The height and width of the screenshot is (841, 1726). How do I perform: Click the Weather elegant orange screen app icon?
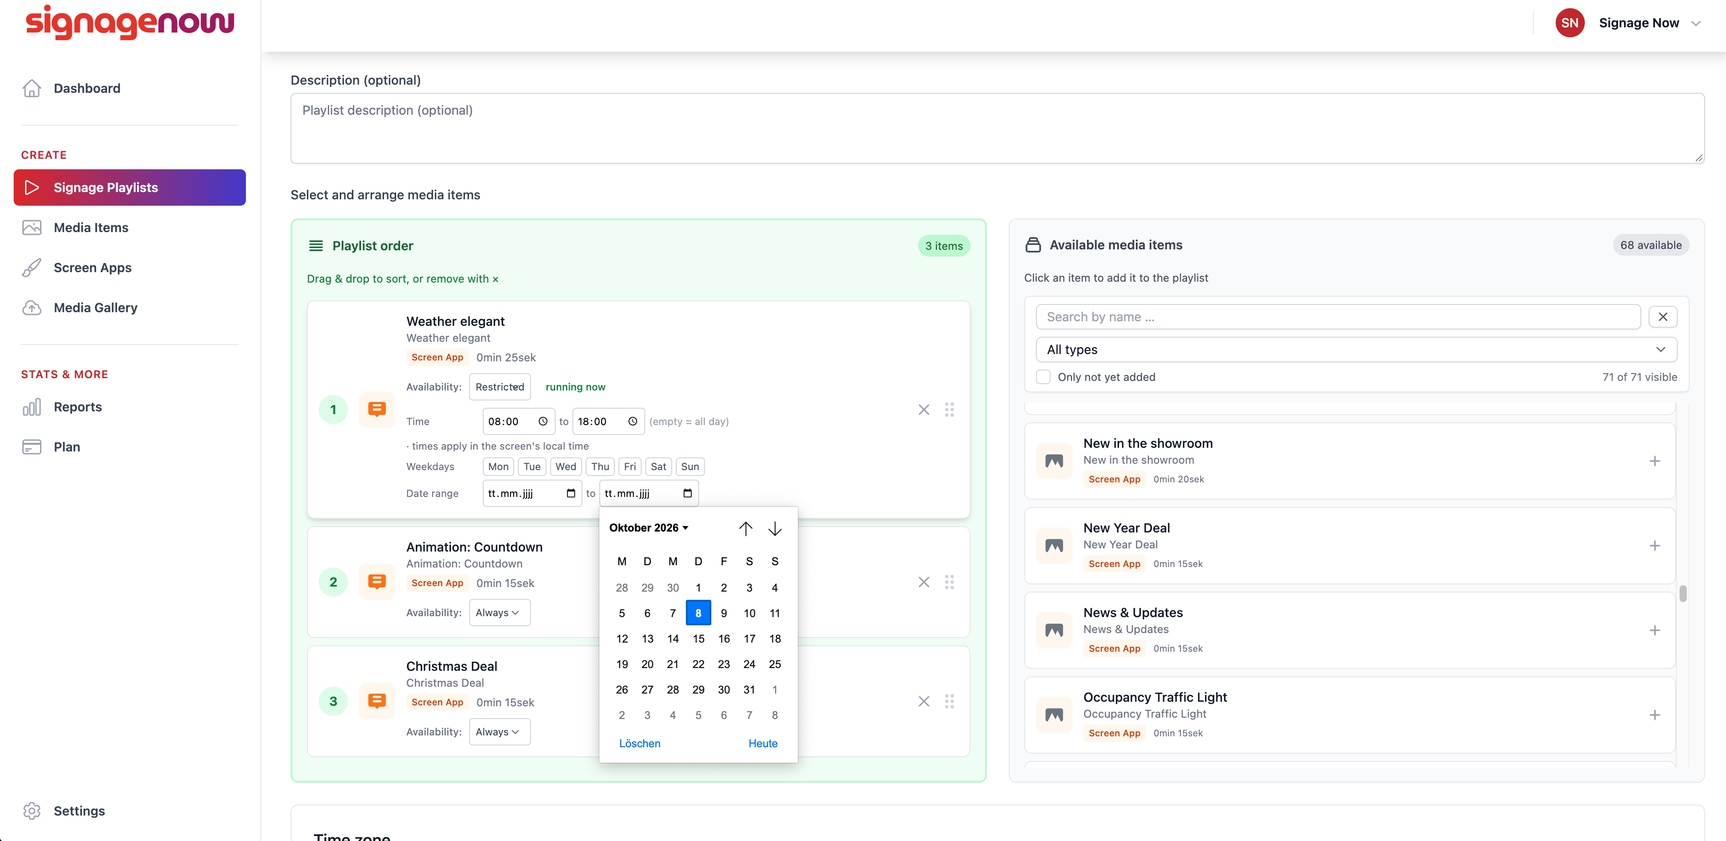coord(377,409)
